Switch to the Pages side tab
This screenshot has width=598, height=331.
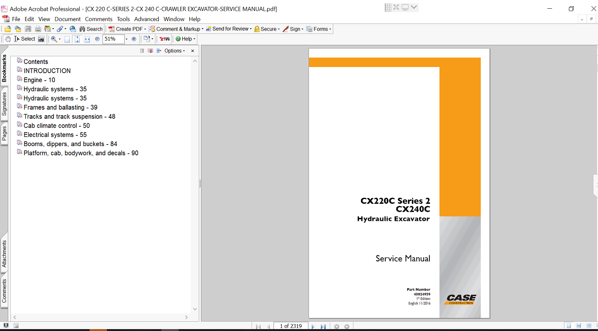[x=4, y=133]
